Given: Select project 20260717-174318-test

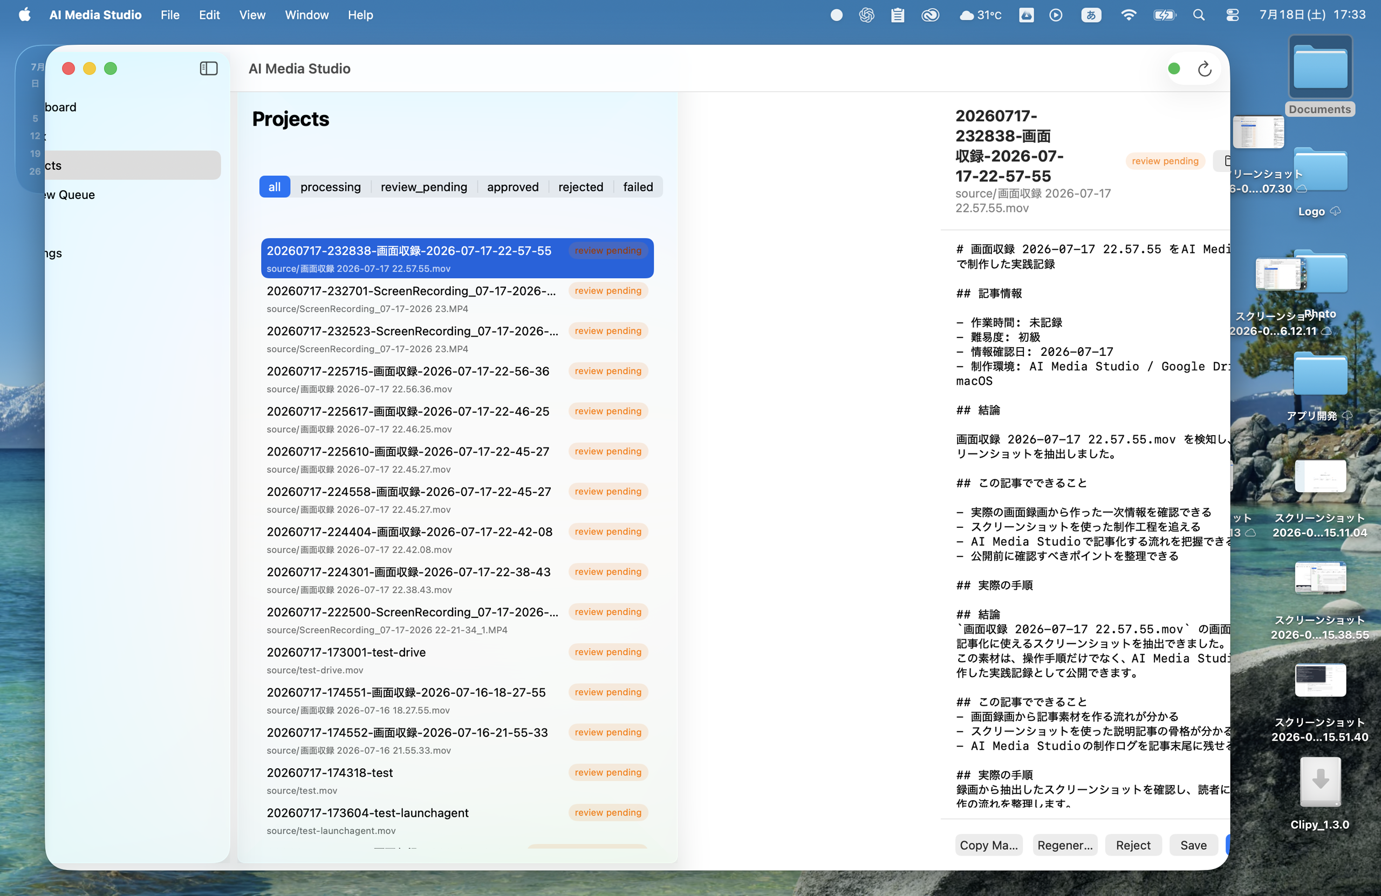Looking at the screenshot, I should (457, 781).
